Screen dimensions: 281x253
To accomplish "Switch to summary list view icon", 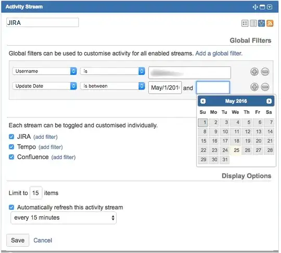I will (245, 23).
